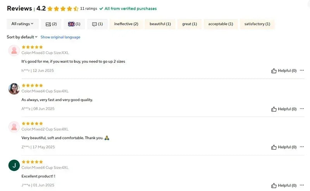This screenshot has width=310, height=191.
Task: Select the ineffective (2) tag
Action: coord(126,24)
